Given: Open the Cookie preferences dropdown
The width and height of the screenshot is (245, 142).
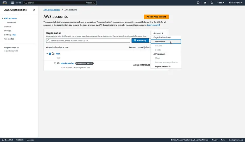Looking at the screenshot, I should [236, 140].
